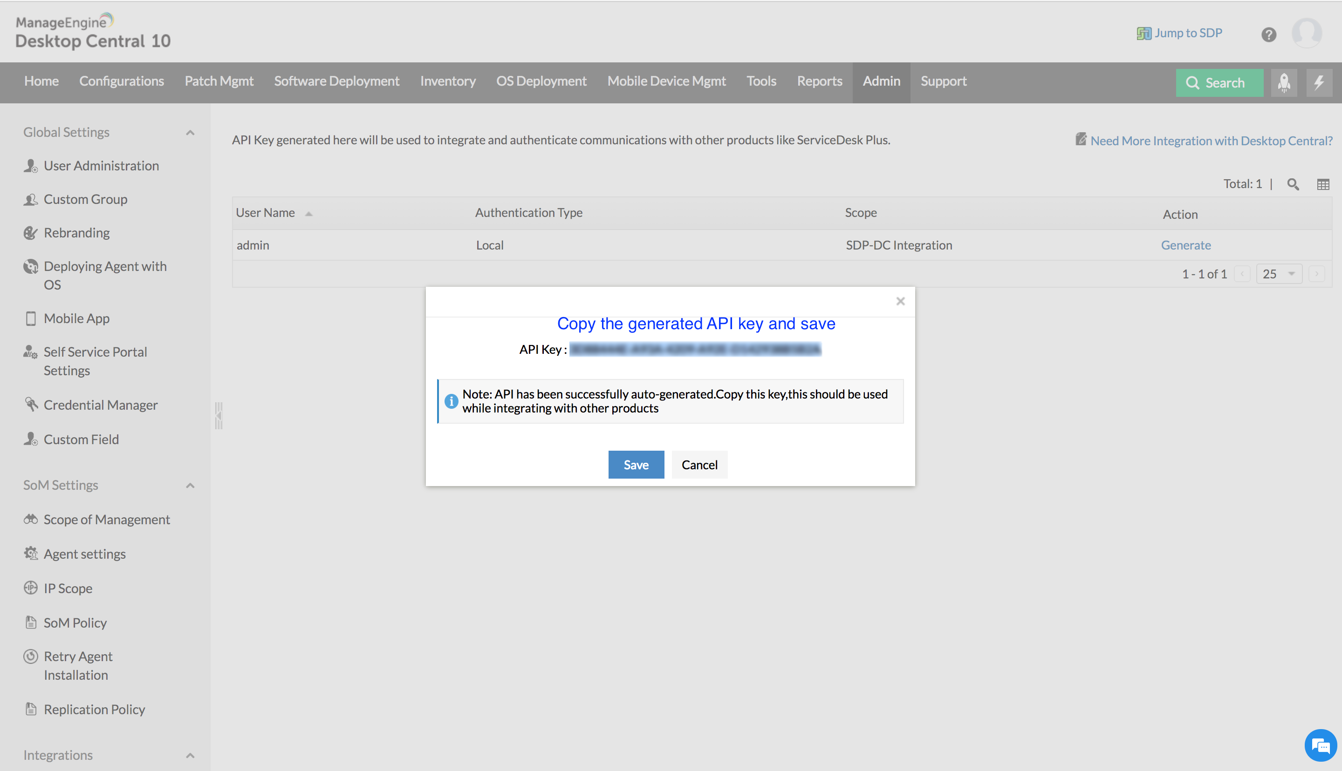Open the column chooser grid icon
This screenshot has height=771, width=1342.
click(1323, 184)
